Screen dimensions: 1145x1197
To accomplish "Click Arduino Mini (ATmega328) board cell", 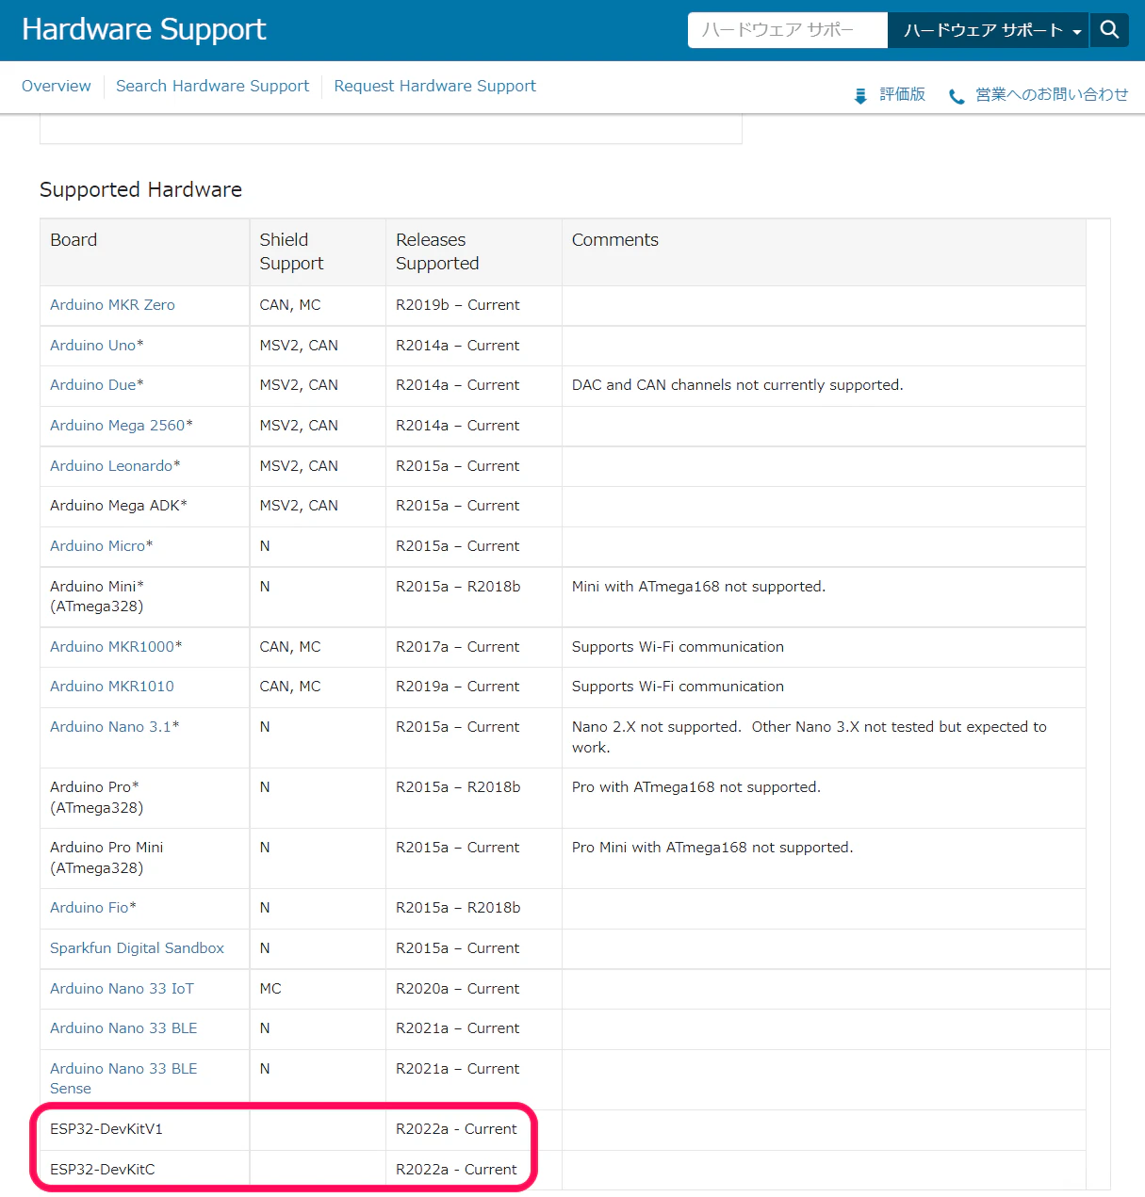I will (145, 597).
